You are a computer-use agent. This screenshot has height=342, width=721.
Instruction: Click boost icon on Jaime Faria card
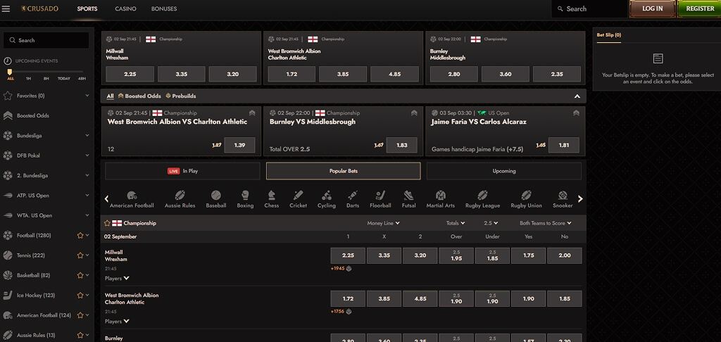[x=576, y=113]
